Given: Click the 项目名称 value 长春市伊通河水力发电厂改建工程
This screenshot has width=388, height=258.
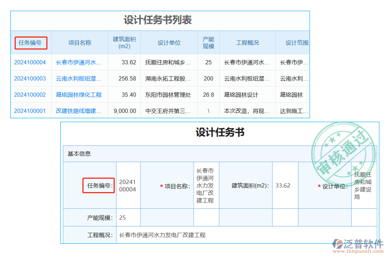Looking at the screenshot, I should click(x=206, y=186).
